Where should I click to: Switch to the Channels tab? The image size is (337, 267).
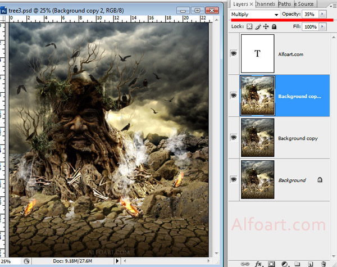click(266, 4)
